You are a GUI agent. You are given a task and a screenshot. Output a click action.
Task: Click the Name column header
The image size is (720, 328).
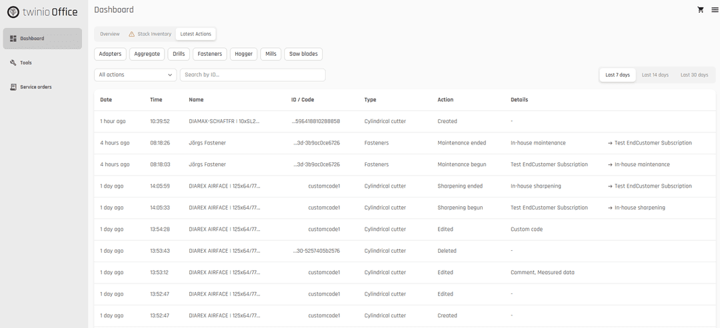click(196, 100)
